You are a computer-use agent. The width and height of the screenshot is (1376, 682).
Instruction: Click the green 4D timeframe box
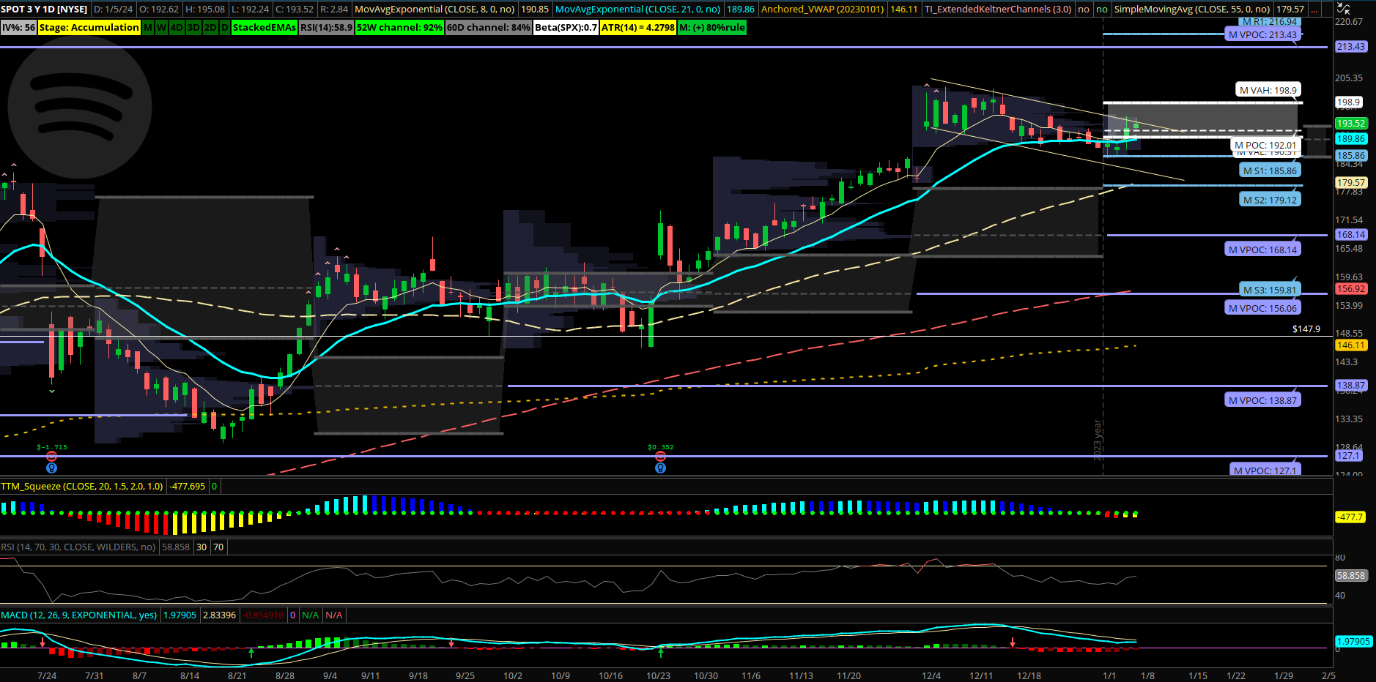point(177,28)
